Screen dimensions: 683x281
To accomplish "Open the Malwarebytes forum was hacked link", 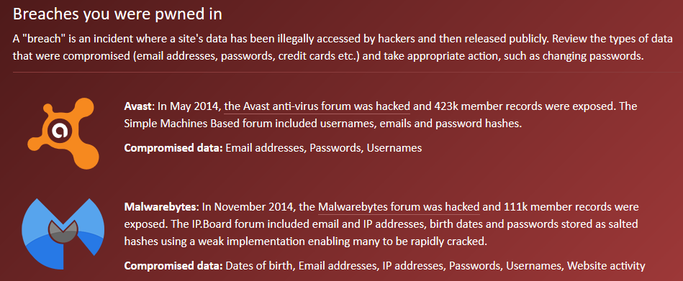I will 399,207.
